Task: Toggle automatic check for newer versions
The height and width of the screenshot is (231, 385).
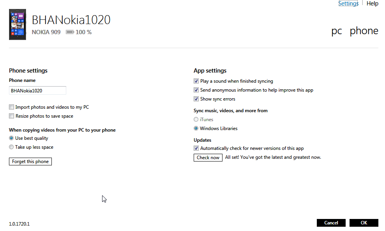Action: pos(196,148)
